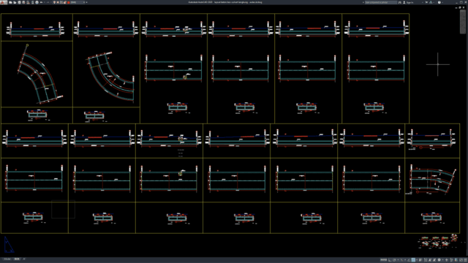Image resolution: width=468 pixels, height=263 pixels.
Task: Save the current drawing
Action: click(20, 2)
